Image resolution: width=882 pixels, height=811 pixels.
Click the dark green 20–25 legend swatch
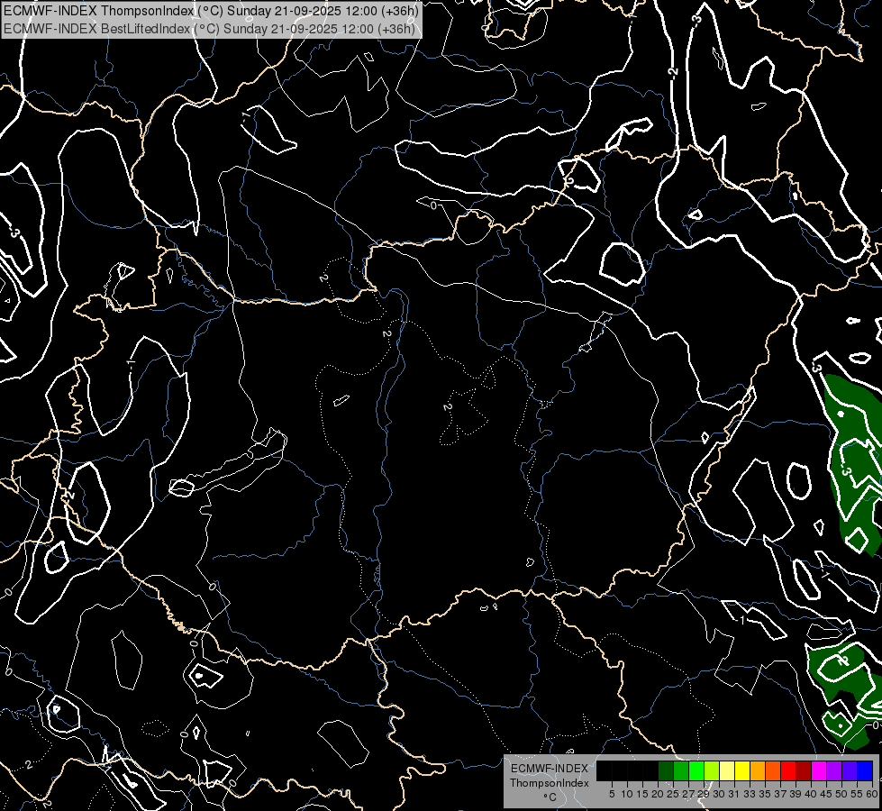(x=666, y=771)
